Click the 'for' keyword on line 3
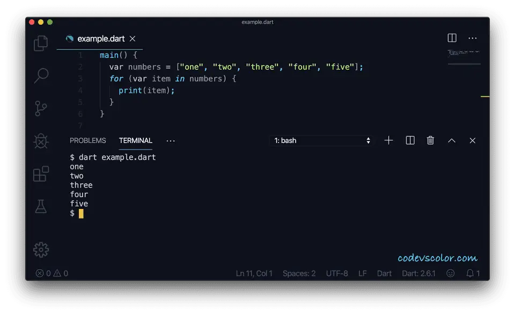 (116, 79)
